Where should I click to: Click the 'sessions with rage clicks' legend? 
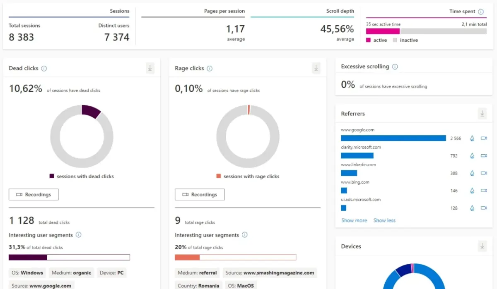(x=248, y=176)
